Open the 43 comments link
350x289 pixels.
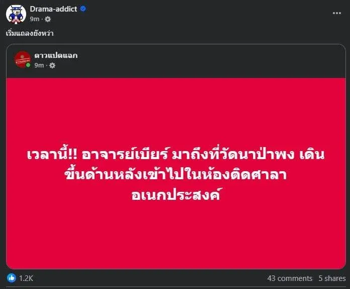pyautogui.click(x=290, y=278)
